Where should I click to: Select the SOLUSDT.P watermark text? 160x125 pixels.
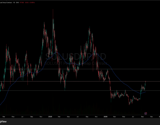(x=76, y=57)
